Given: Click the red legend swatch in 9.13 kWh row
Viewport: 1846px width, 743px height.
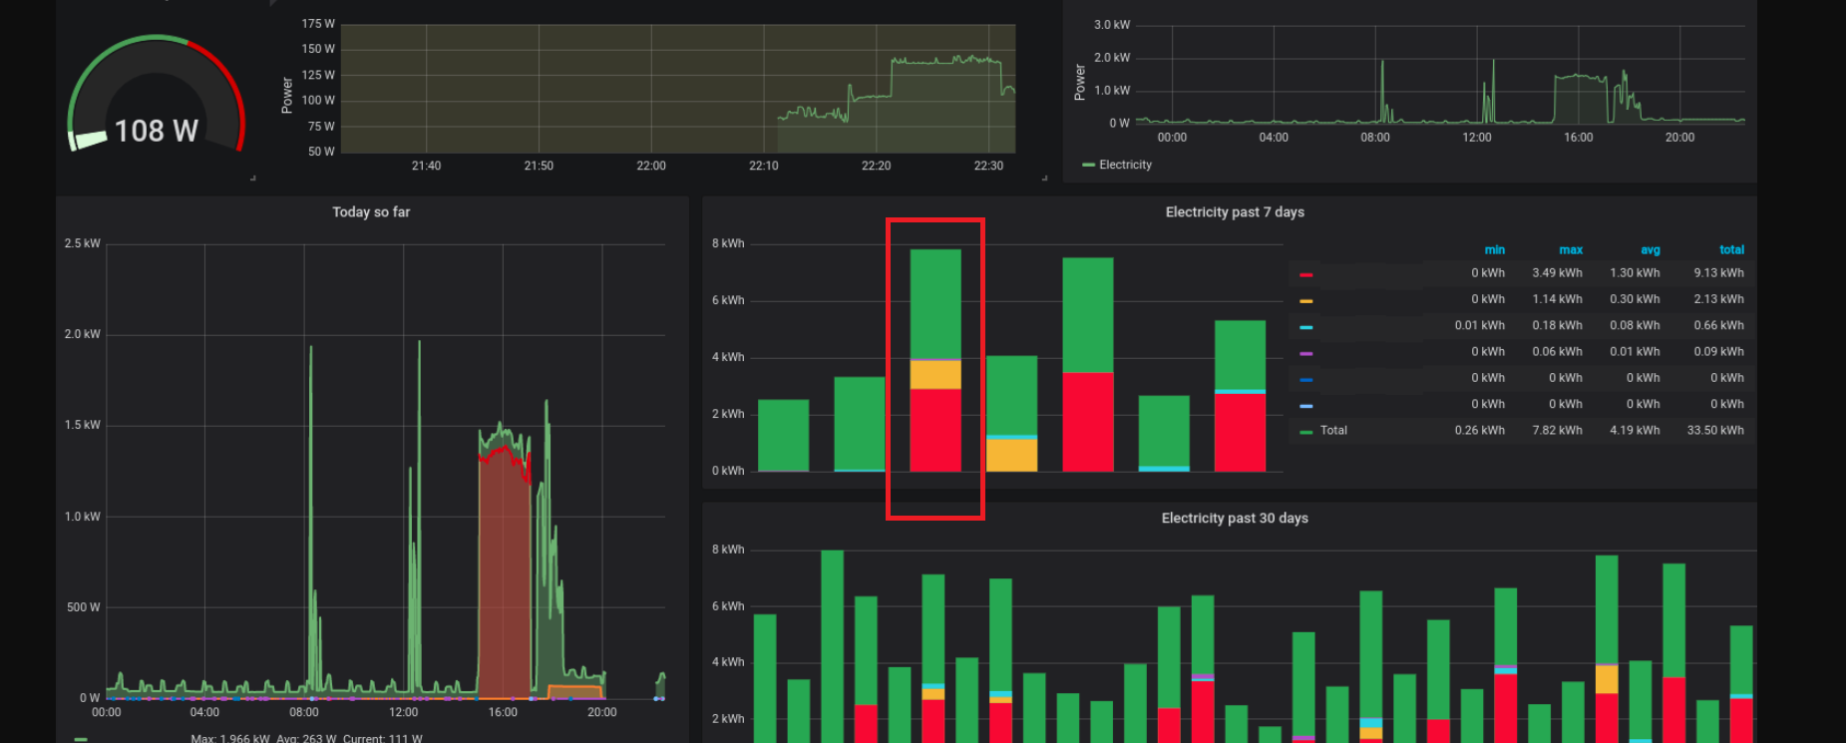Looking at the screenshot, I should coord(1305,274).
